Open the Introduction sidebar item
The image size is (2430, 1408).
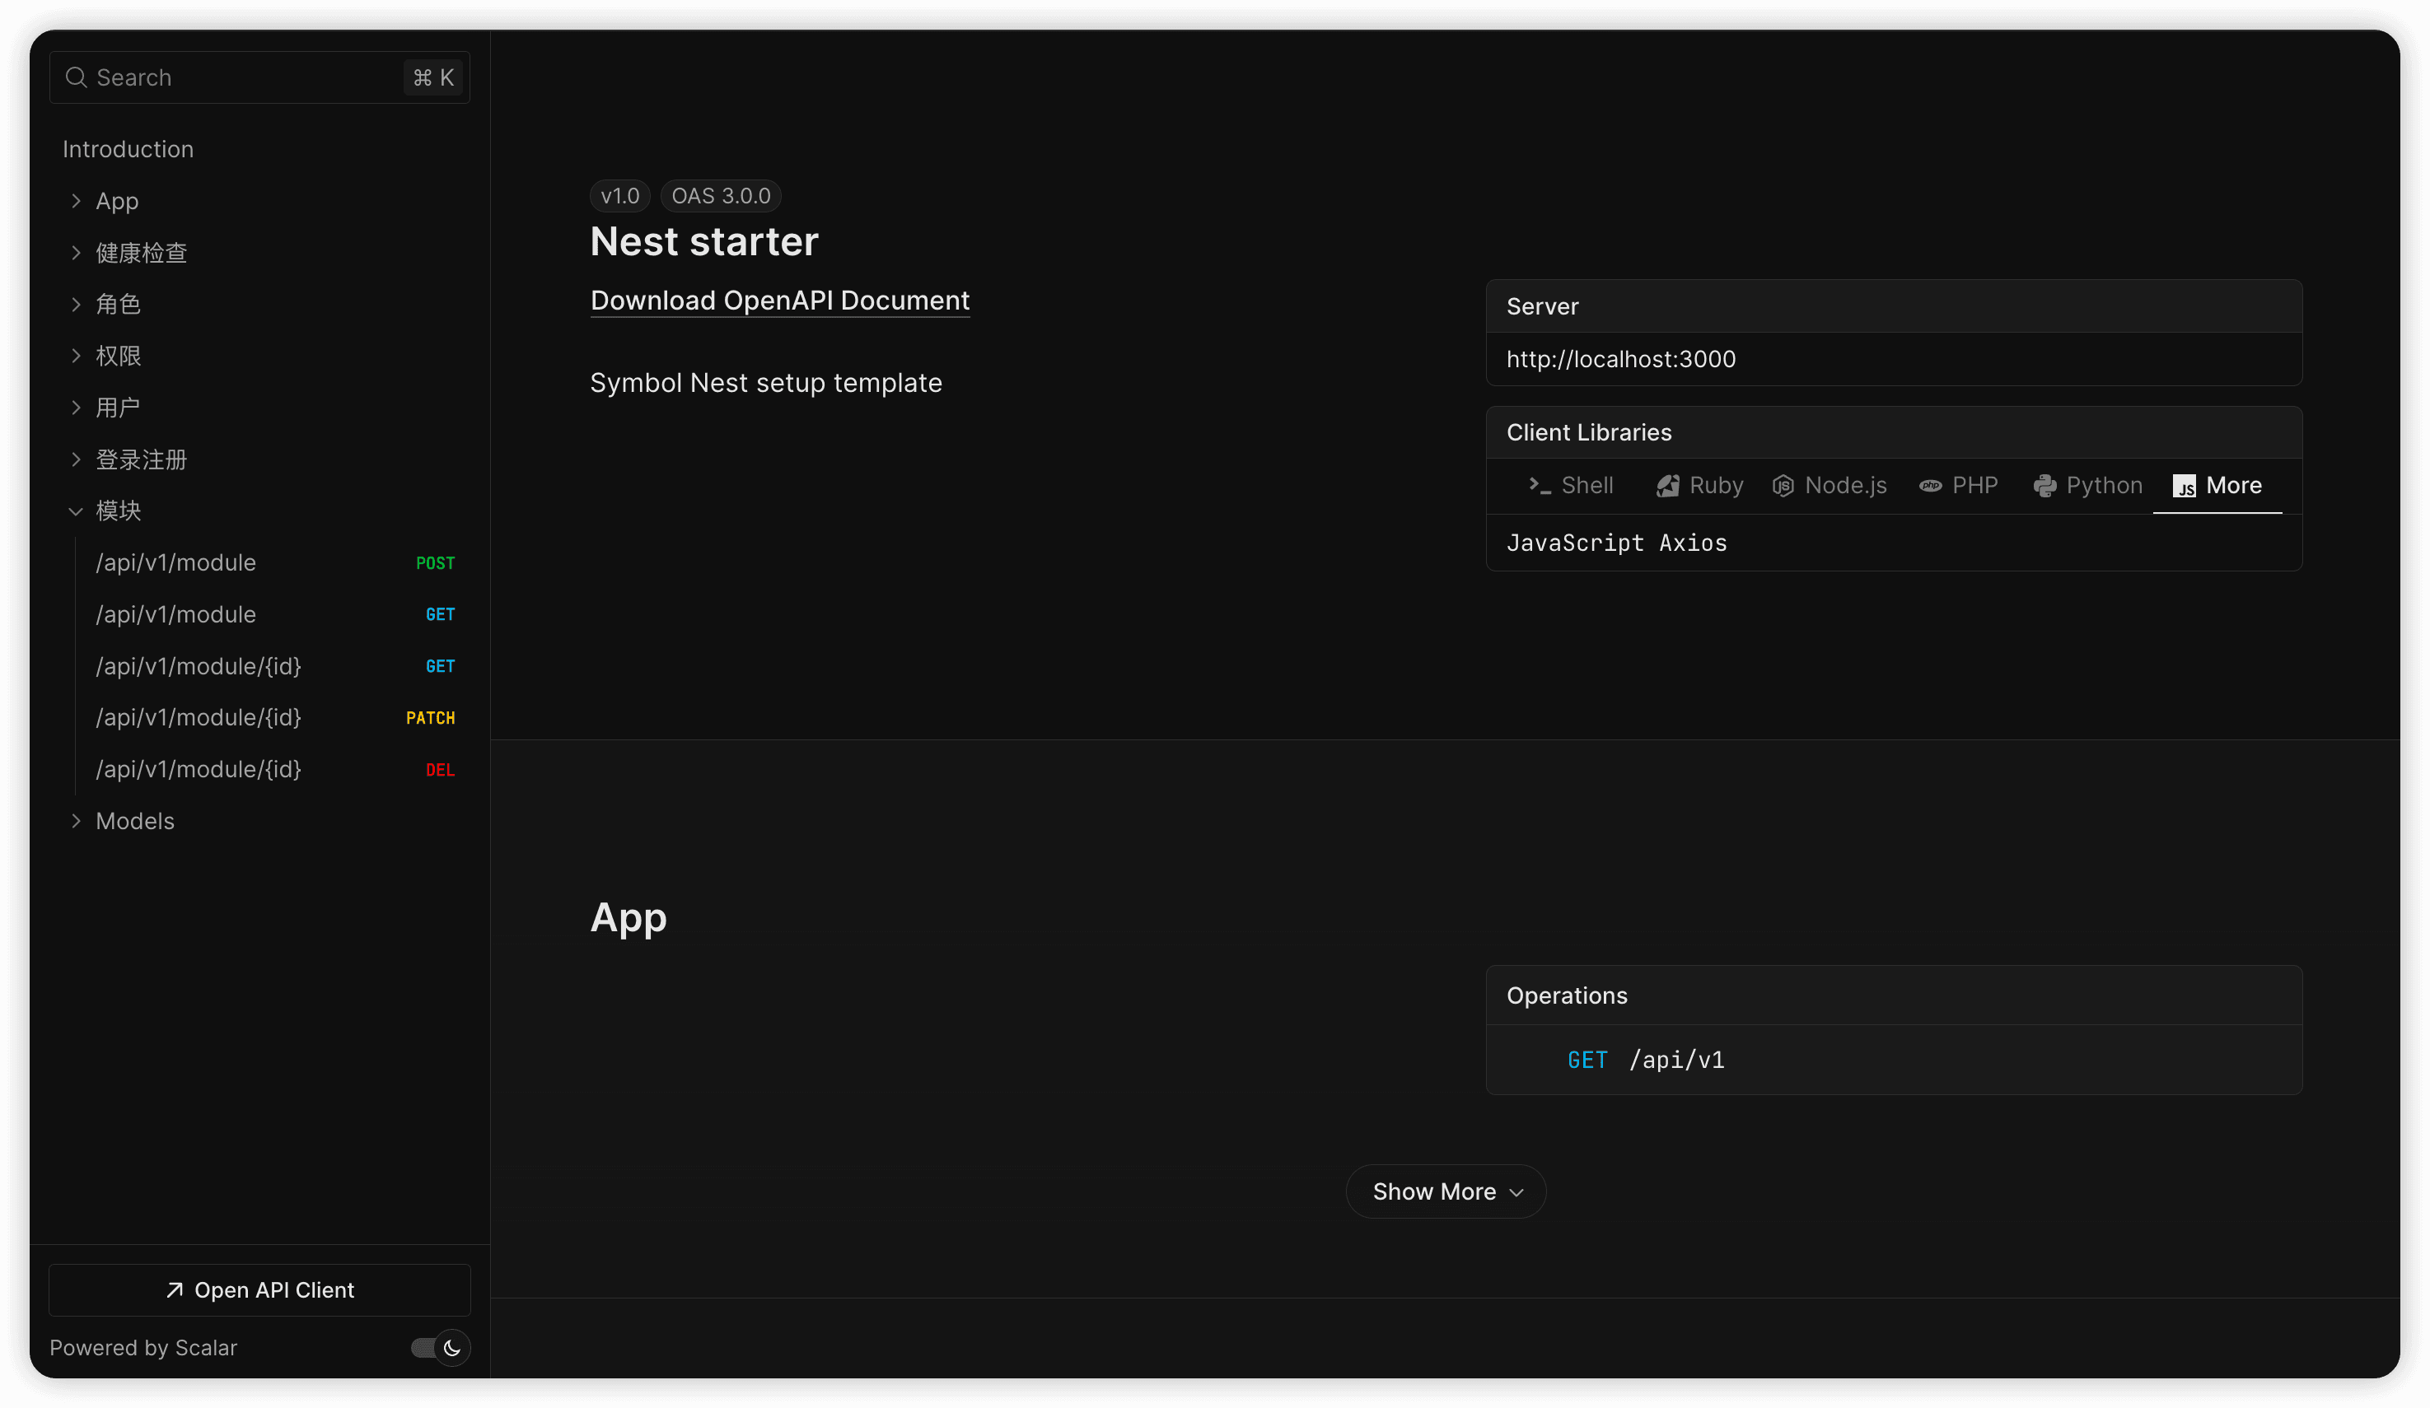pyautogui.click(x=129, y=149)
